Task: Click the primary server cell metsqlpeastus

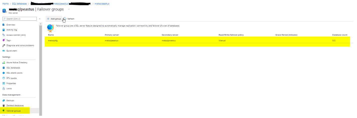Action: 111,40
